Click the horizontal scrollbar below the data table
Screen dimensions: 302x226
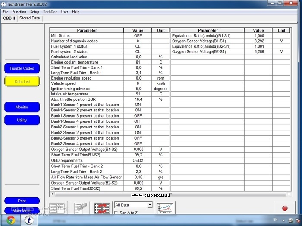[x=168, y=194]
